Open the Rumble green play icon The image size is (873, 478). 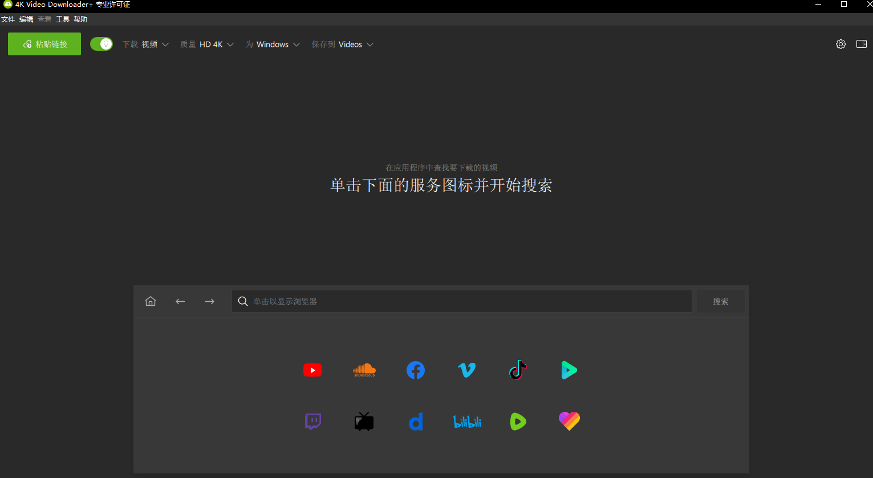pyautogui.click(x=518, y=422)
